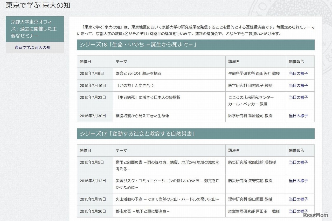Click speaker 経営管理研究部 戸田圭一 教授
The image size is (332, 221).
(254, 211)
